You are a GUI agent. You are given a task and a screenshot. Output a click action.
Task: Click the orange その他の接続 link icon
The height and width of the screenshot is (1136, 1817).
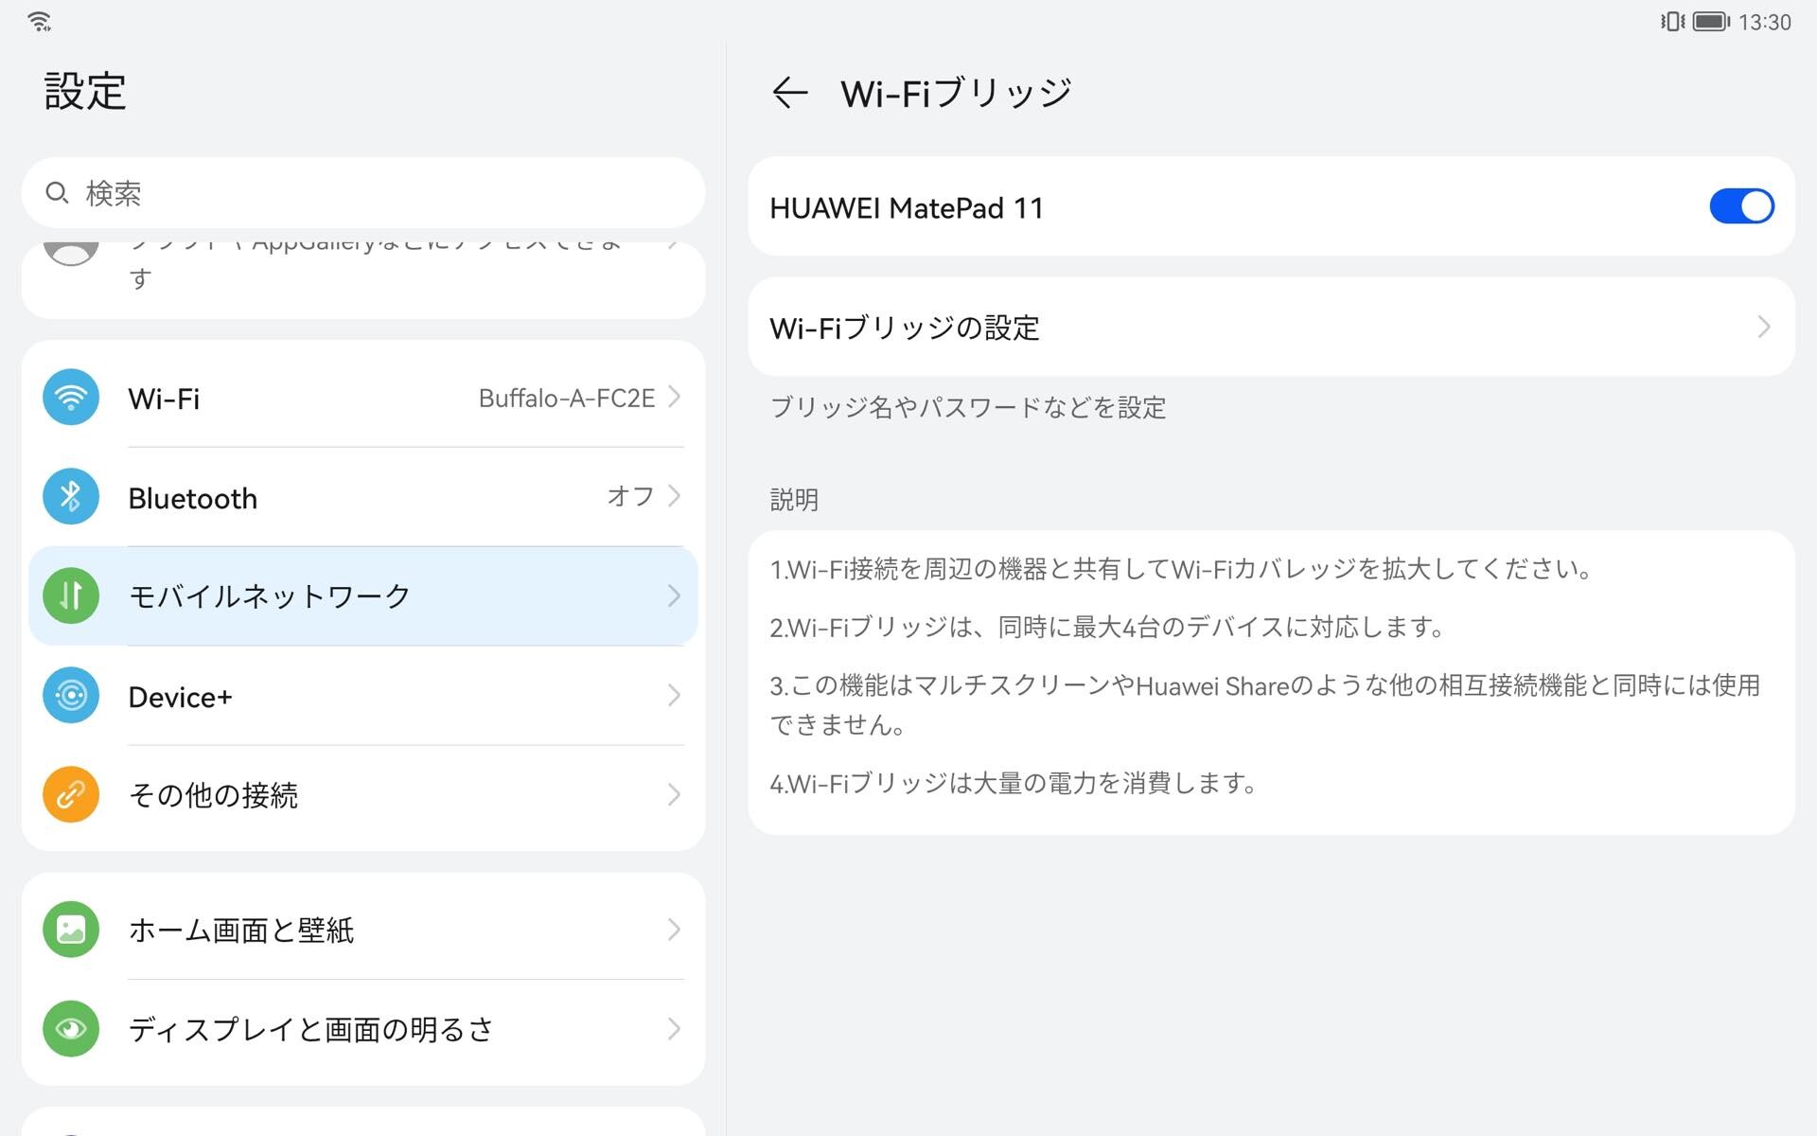click(x=71, y=794)
